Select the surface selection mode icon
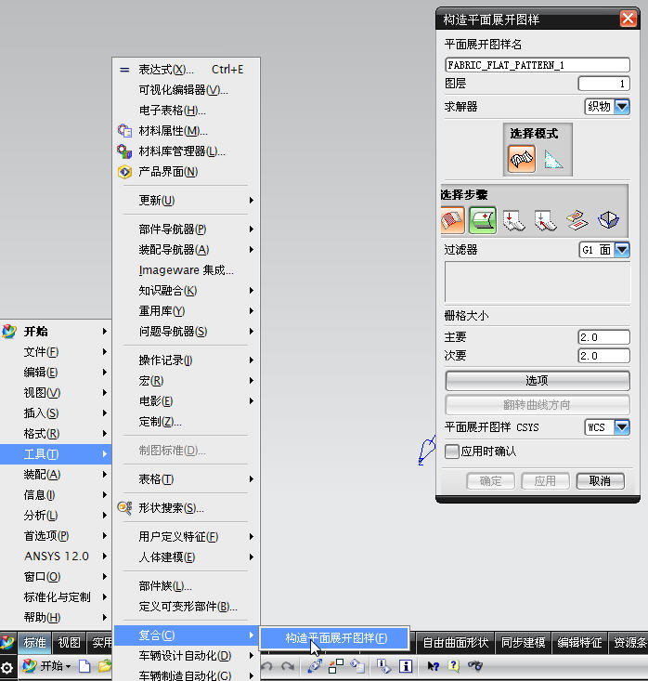The image size is (648, 681). (x=521, y=159)
